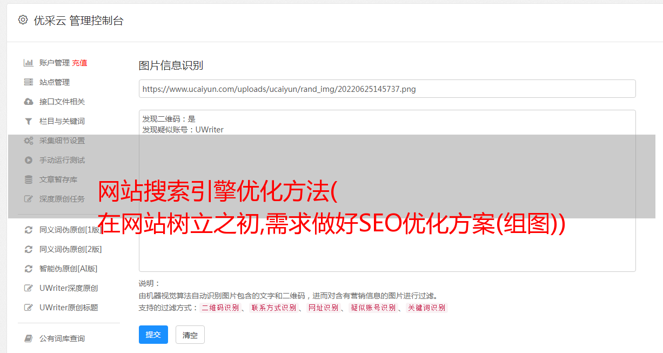Click the 发现疑似账号：UWriter result line

183,130
